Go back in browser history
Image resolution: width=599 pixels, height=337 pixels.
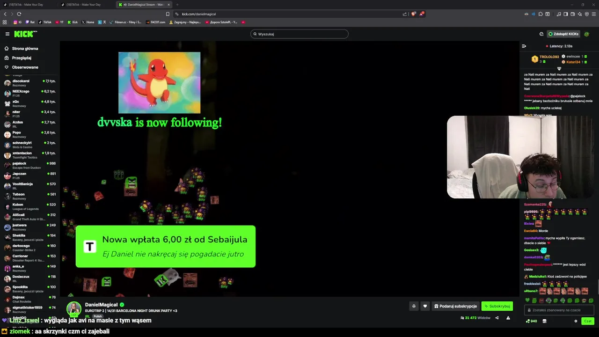click(x=5, y=14)
